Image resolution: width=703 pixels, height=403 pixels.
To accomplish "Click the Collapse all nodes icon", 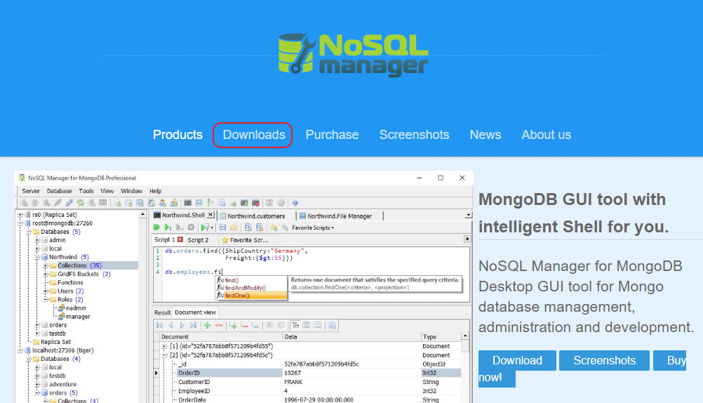I will pyautogui.click(x=281, y=325).
